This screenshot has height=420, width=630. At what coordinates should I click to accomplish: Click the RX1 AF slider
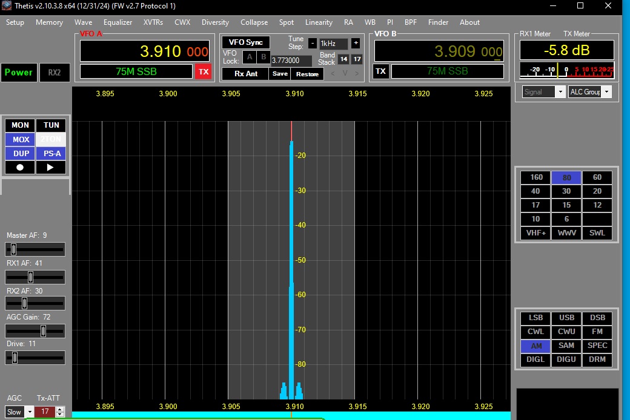coord(35,277)
